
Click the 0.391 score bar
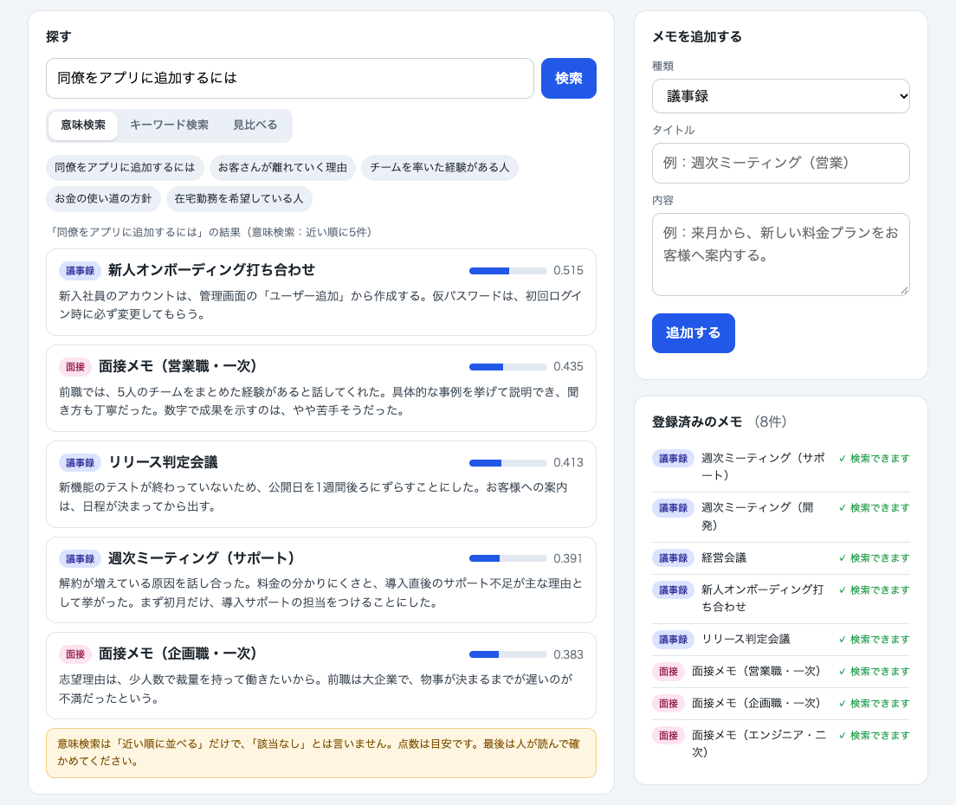click(507, 559)
